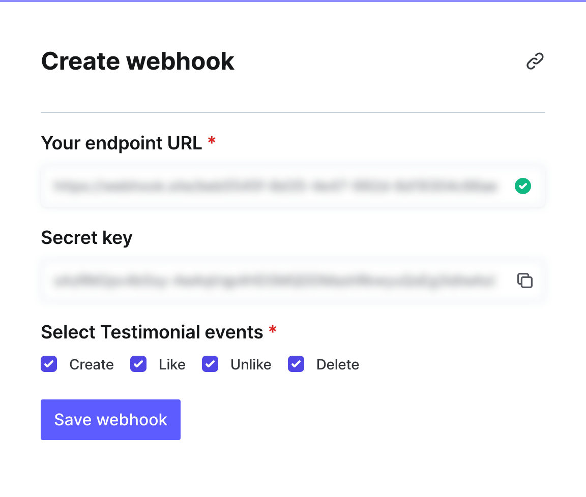This screenshot has height=497, width=586.
Task: Click the red asterisk after Testimonial events
Action: pos(273,331)
